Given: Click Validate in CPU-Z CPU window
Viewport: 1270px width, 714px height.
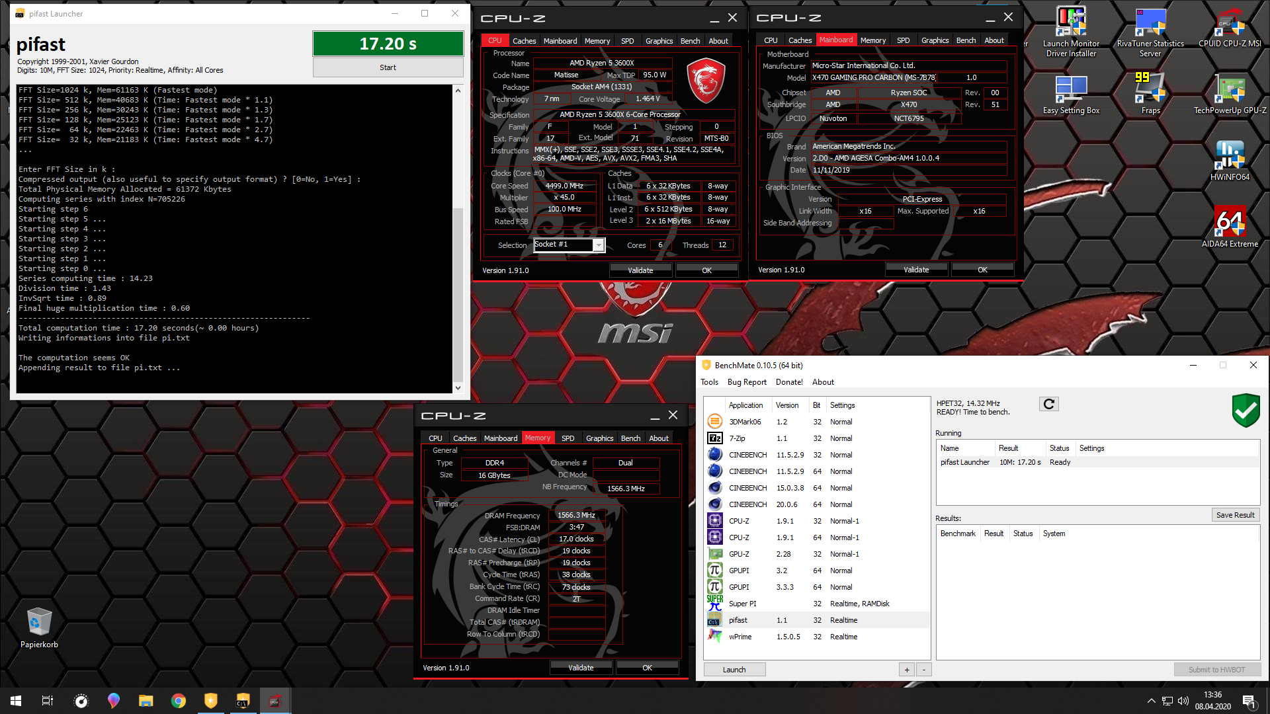Looking at the screenshot, I should [x=640, y=270].
